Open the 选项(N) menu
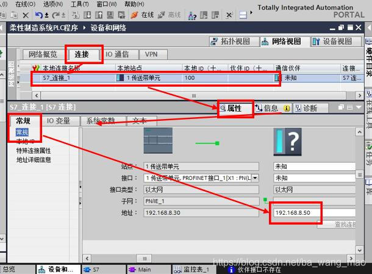This screenshot has width=372, height=274. (x=53, y=4)
